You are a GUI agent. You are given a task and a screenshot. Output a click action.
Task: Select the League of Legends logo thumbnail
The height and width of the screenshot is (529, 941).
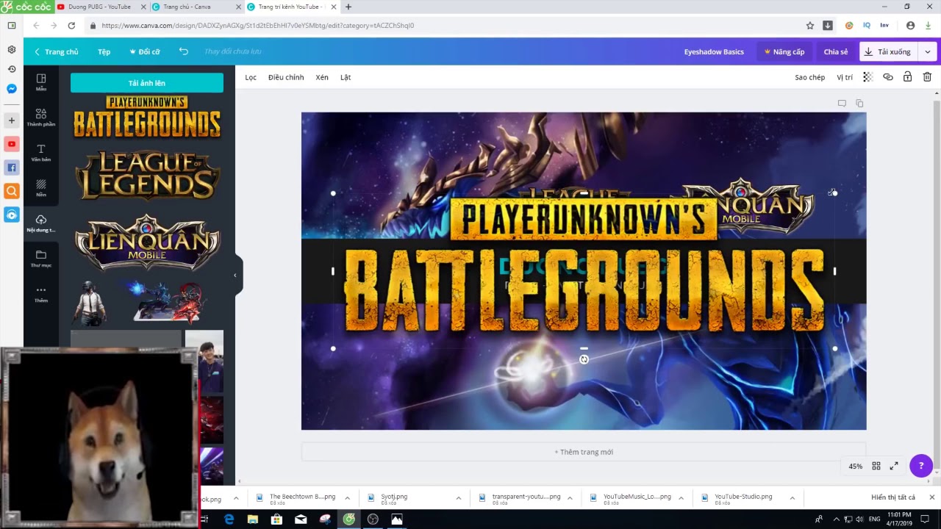[x=147, y=176]
